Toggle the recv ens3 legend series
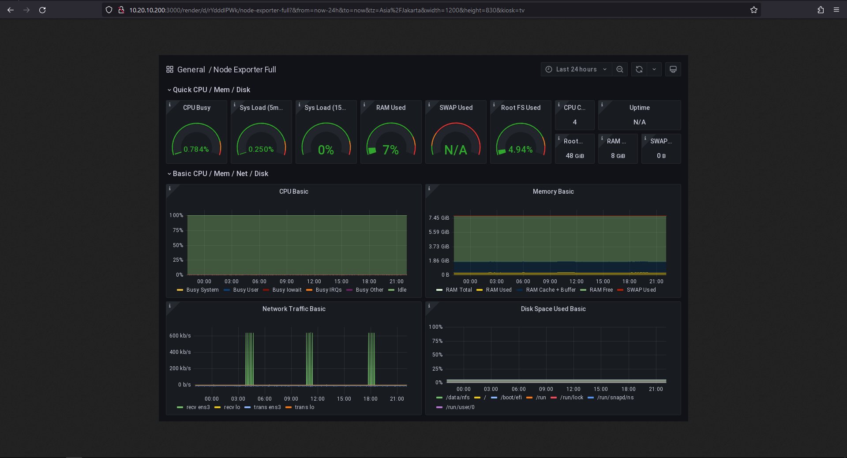Image resolution: width=847 pixels, height=458 pixels. 198,407
